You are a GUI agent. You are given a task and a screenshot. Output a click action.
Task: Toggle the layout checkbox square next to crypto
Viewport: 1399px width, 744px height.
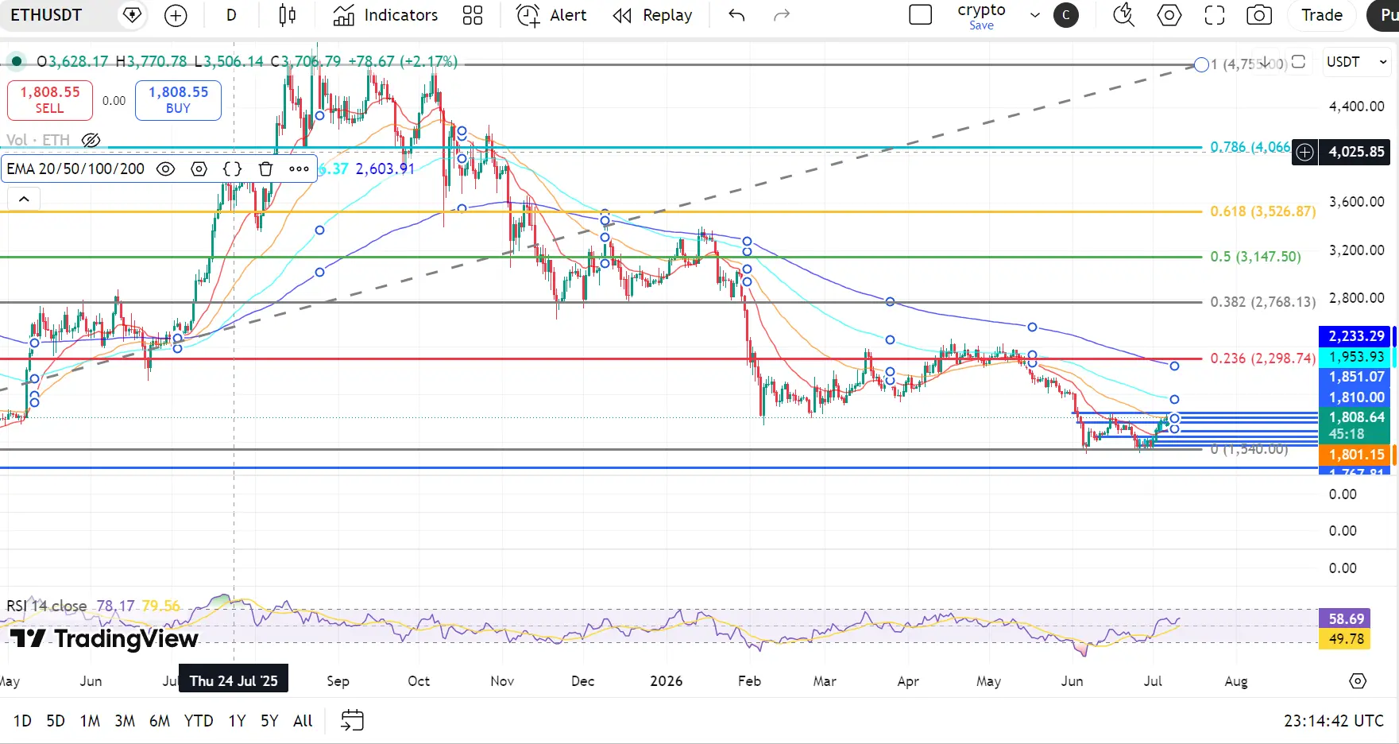point(920,15)
